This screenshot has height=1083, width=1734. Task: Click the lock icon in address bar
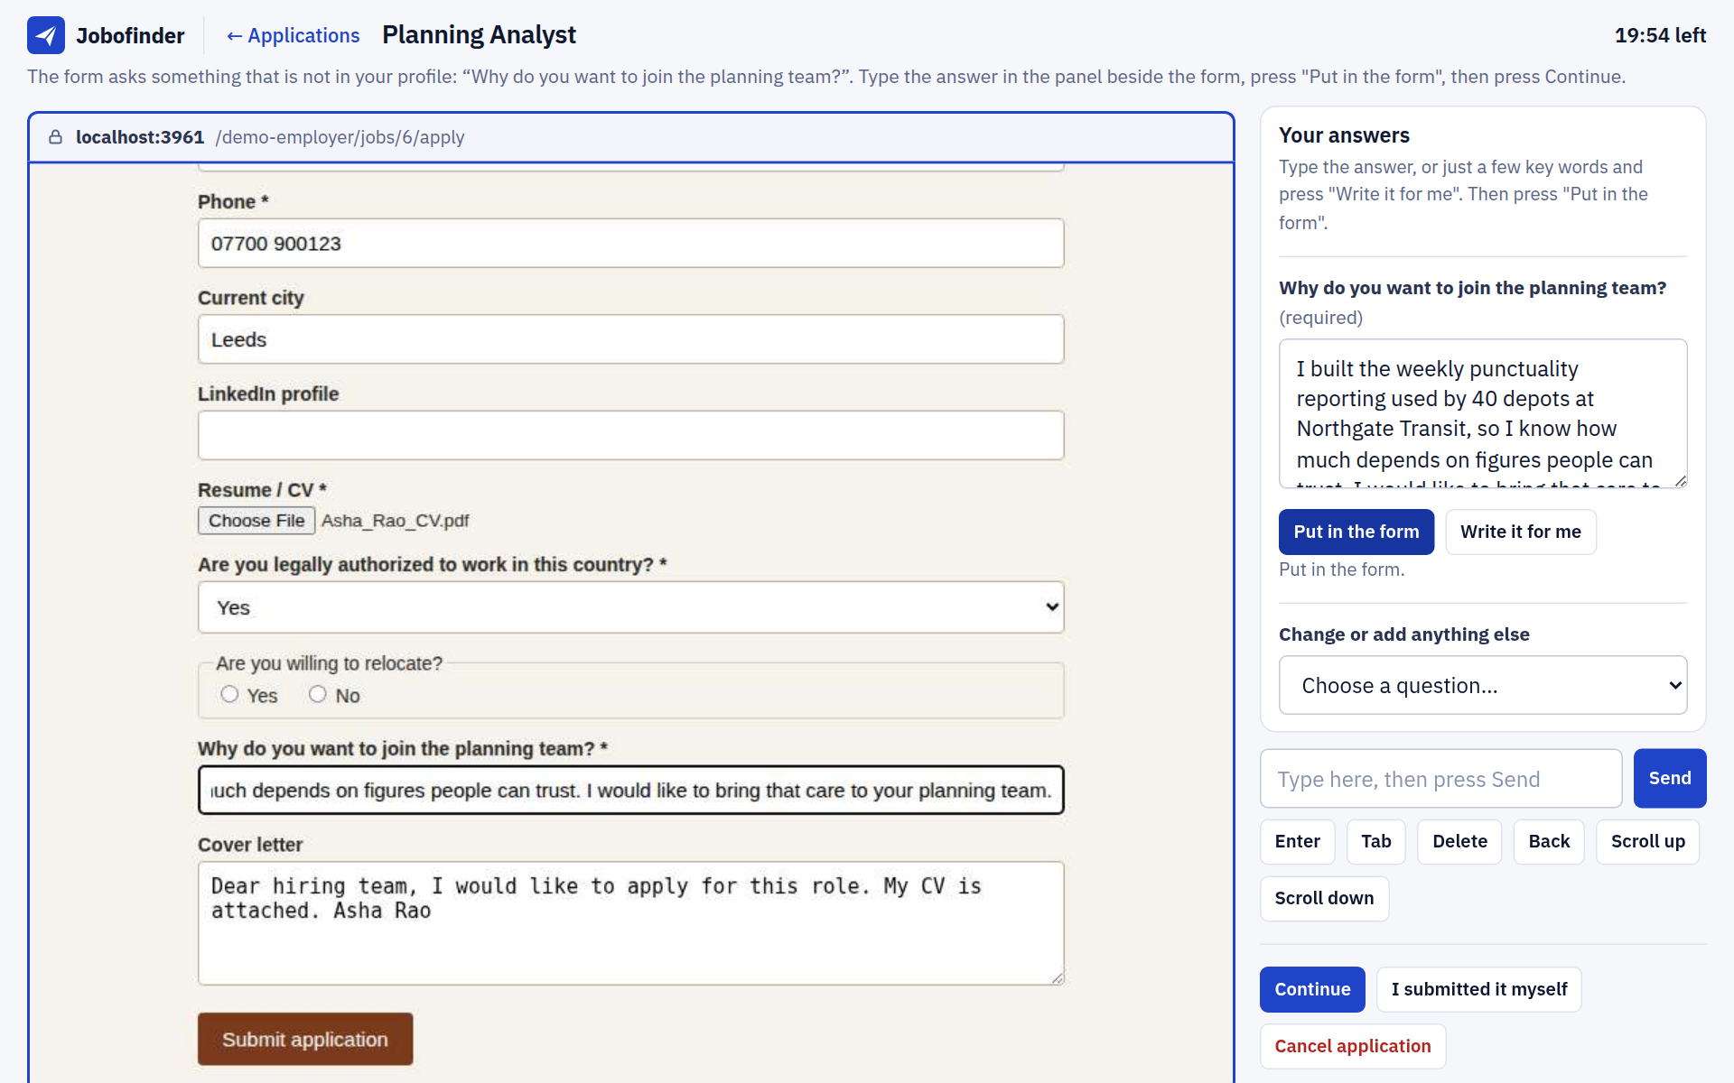(55, 137)
